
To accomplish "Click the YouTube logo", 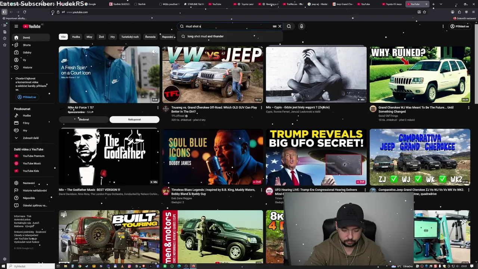I will (32, 26).
